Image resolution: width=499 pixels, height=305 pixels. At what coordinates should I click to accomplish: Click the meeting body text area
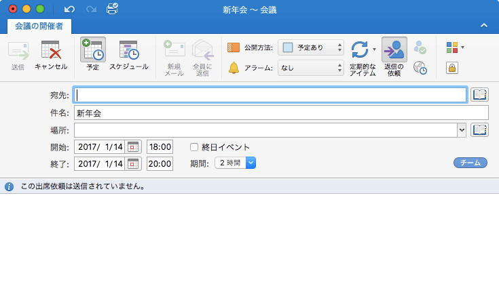coord(250,249)
